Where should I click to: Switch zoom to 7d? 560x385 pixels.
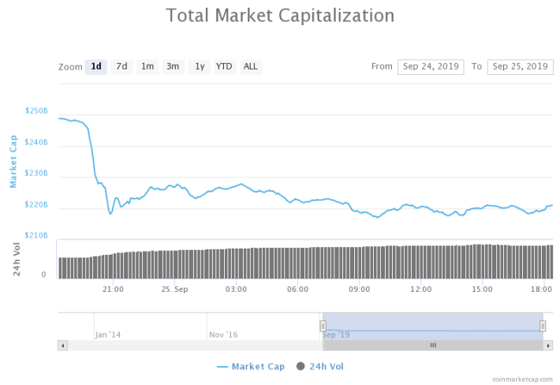[x=121, y=67]
